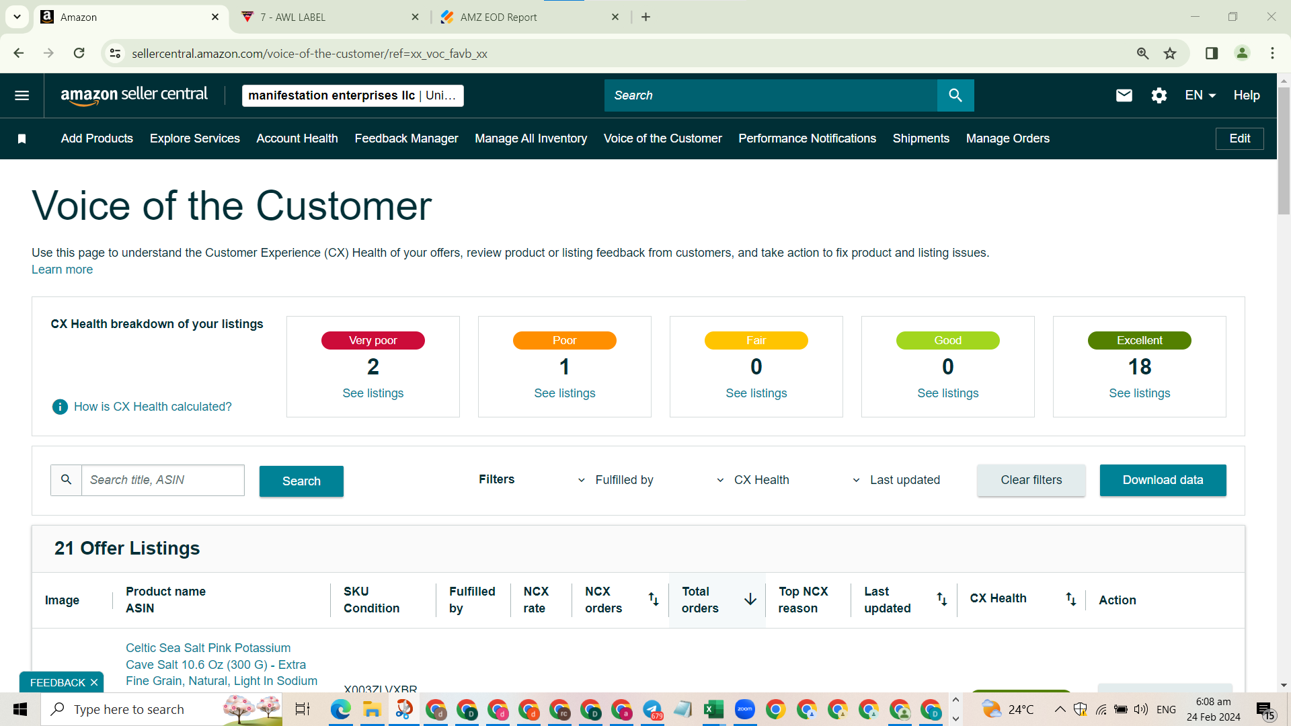Sort listings by NCX orders
1291x726 pixels.
(653, 599)
